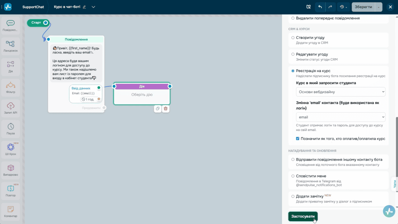Add a Фільтр block from sidebar
This screenshot has height=224, width=398.
click(11, 88)
